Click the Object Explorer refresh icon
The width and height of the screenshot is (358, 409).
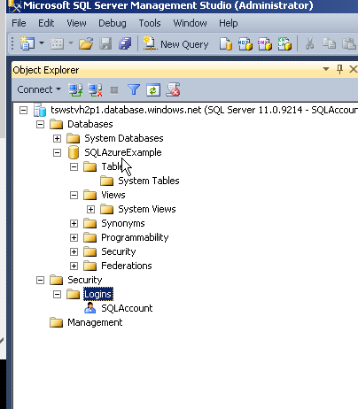tap(153, 89)
